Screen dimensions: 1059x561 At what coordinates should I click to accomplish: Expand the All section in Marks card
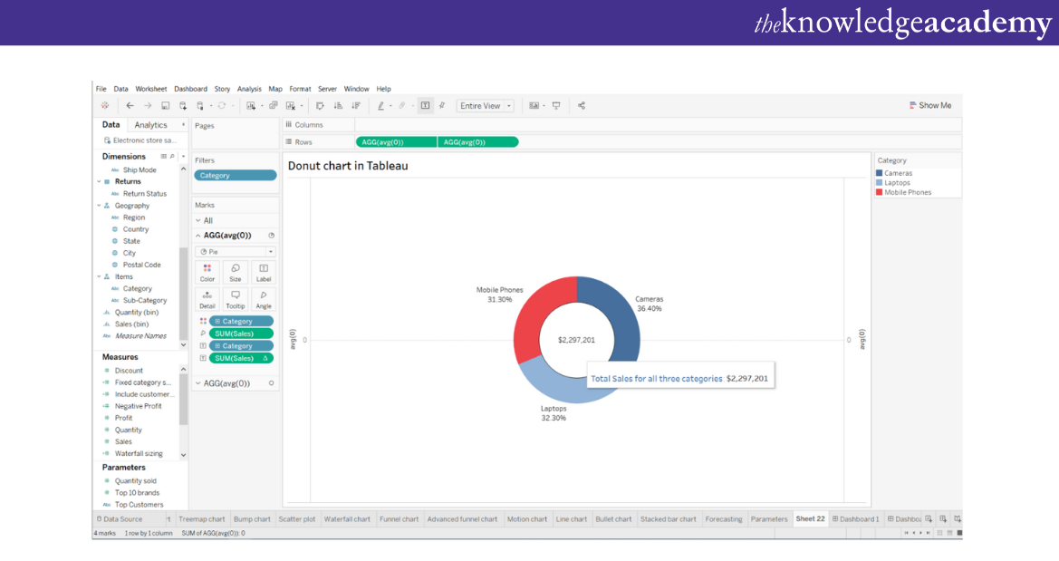pyautogui.click(x=198, y=220)
